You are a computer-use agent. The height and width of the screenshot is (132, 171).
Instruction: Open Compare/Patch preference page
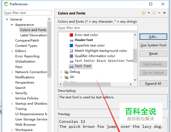tap(27, 40)
